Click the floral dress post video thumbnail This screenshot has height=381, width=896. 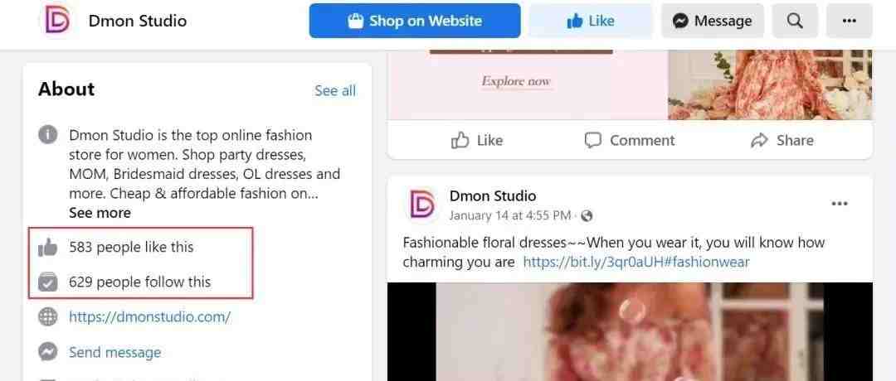pos(630,331)
